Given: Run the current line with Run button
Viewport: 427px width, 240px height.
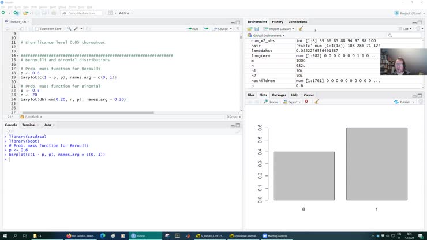Looking at the screenshot, I should pos(193,29).
